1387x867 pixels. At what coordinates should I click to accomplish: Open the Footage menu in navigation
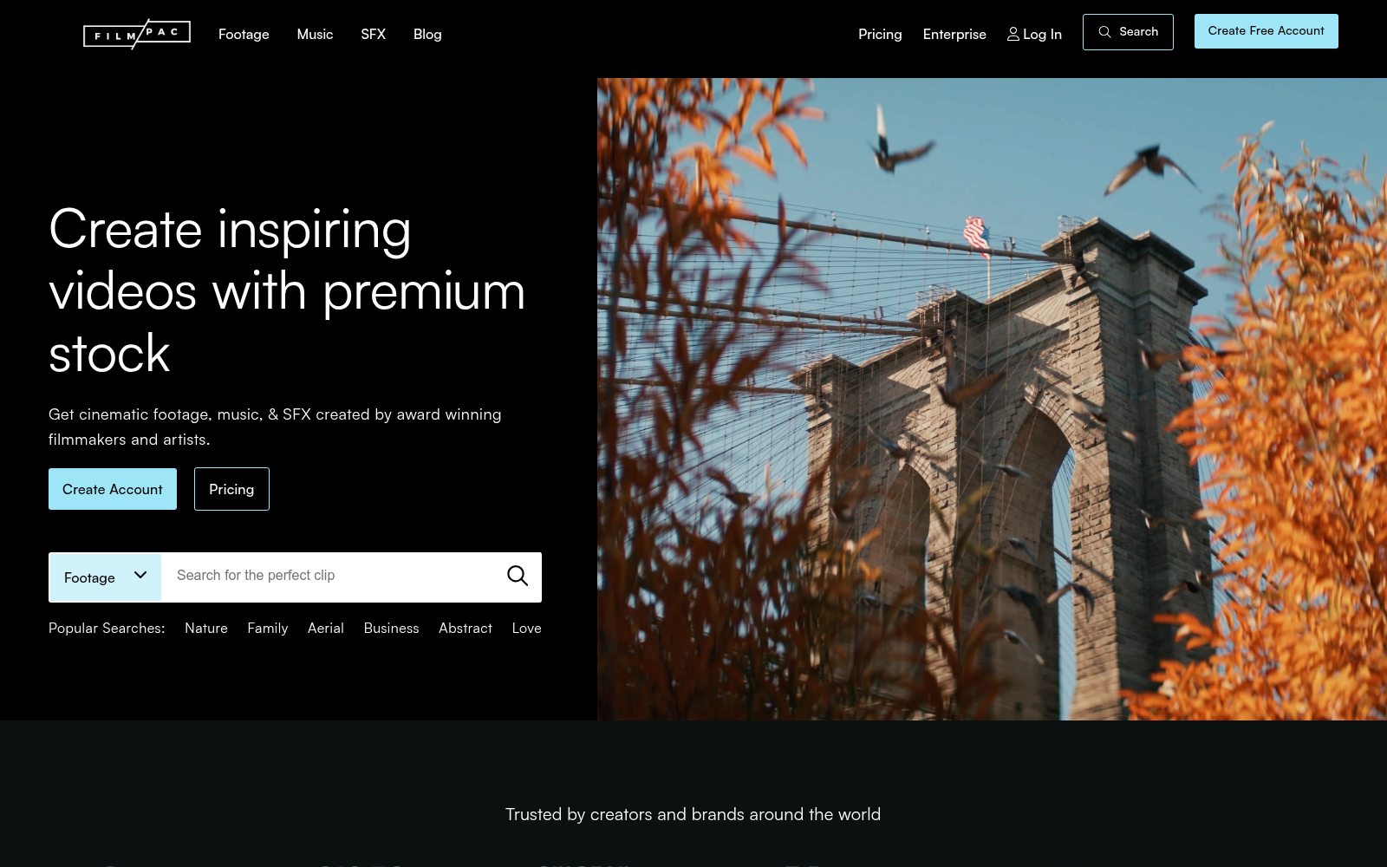pyautogui.click(x=244, y=34)
